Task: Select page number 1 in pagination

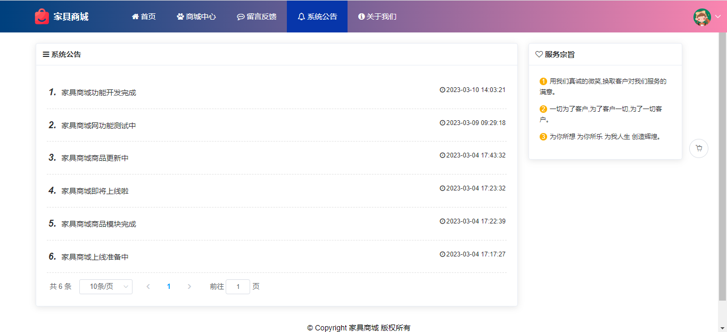Action: [169, 287]
